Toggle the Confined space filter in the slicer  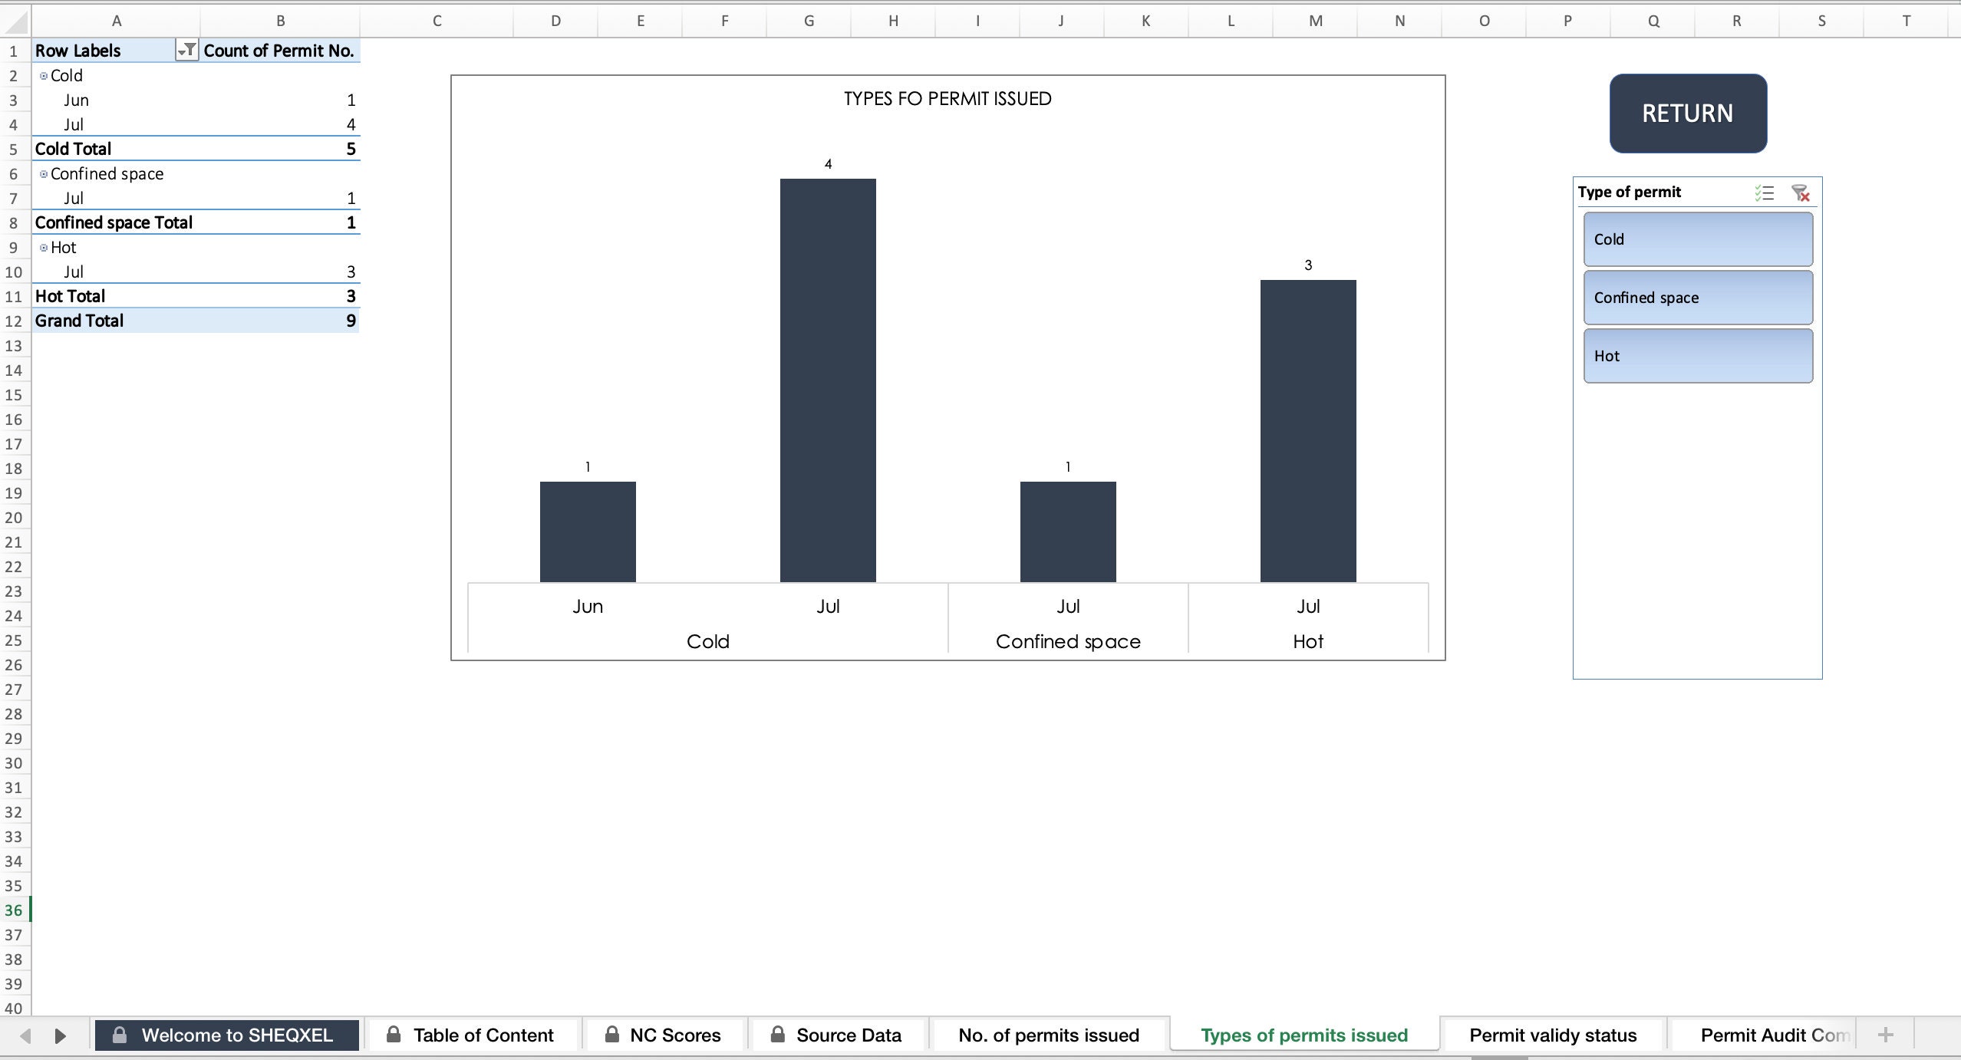1697,297
